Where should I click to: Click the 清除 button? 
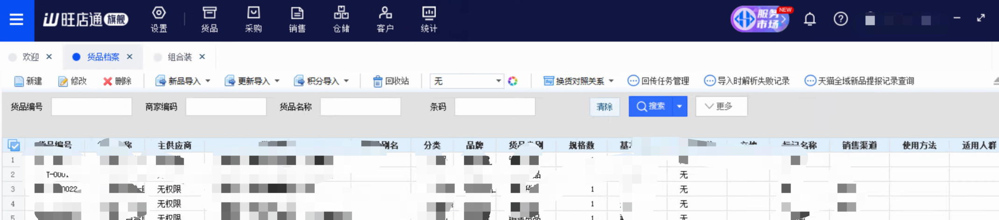click(x=604, y=107)
